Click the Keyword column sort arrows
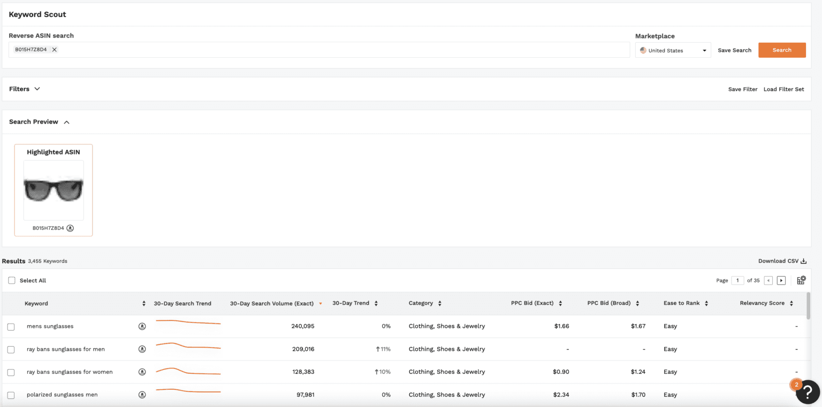The height and width of the screenshot is (407, 822). (143, 303)
